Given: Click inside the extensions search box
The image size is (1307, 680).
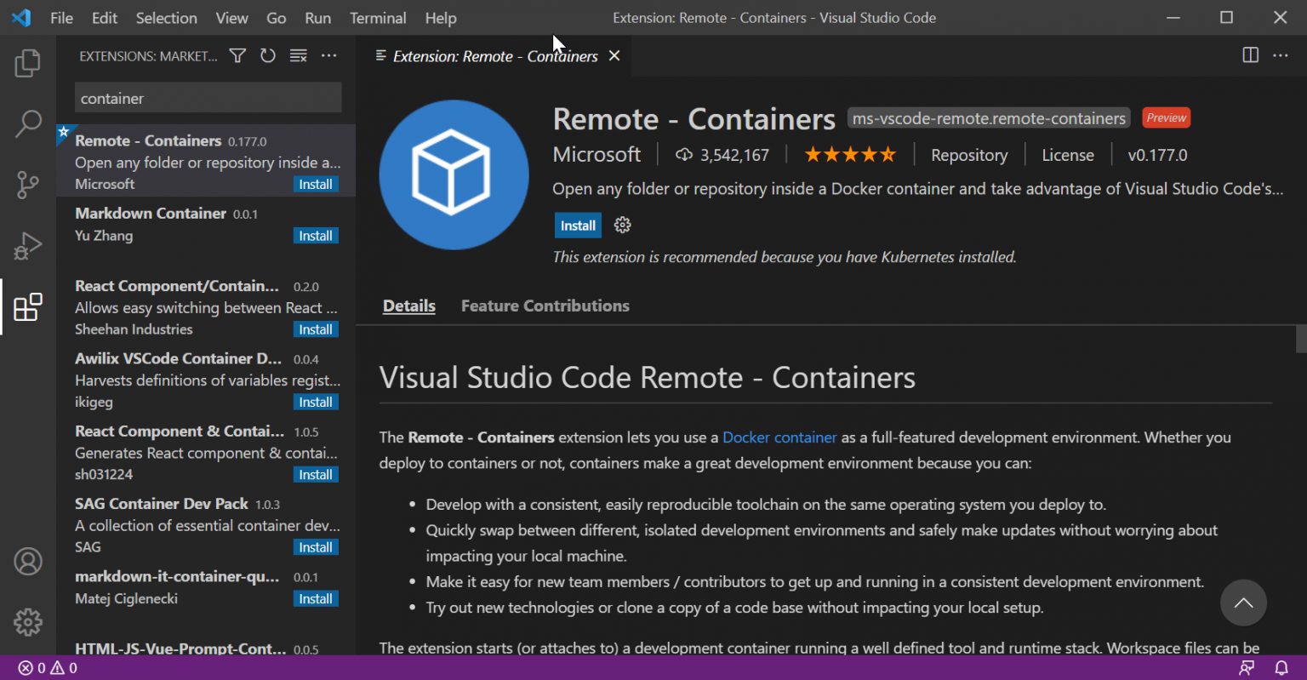Looking at the screenshot, I should pos(208,98).
